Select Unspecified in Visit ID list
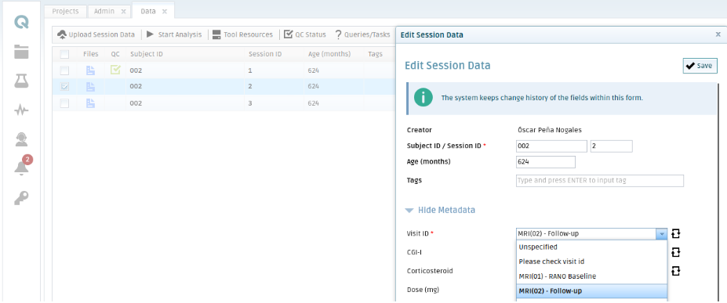The image size is (727, 303). click(x=591, y=247)
